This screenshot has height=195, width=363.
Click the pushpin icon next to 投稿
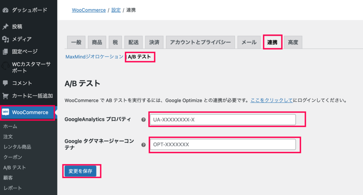tap(6, 27)
